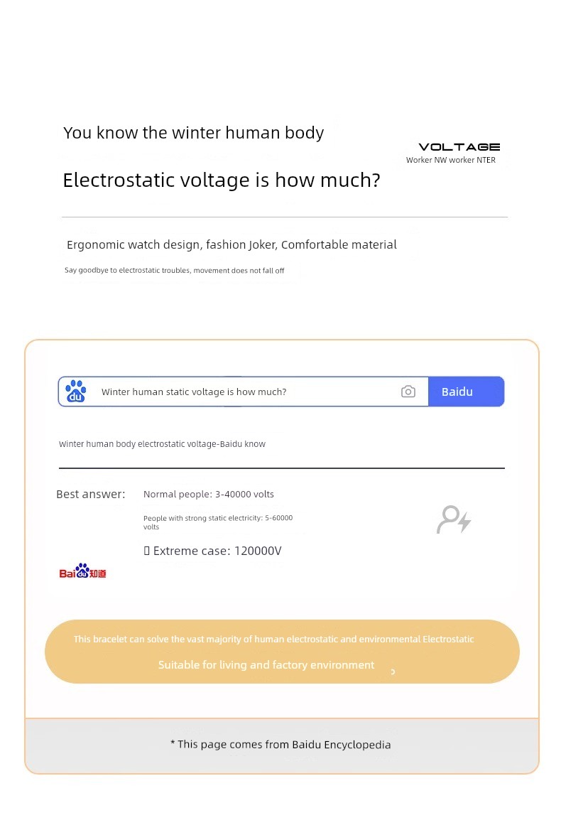
Task: Click the blue Baidu search button
Action: click(x=466, y=392)
